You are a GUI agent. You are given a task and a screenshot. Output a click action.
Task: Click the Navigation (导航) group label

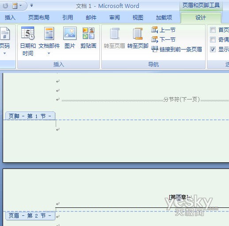(x=153, y=65)
